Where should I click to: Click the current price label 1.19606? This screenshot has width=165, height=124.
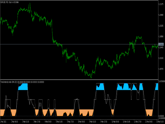tap(161, 44)
